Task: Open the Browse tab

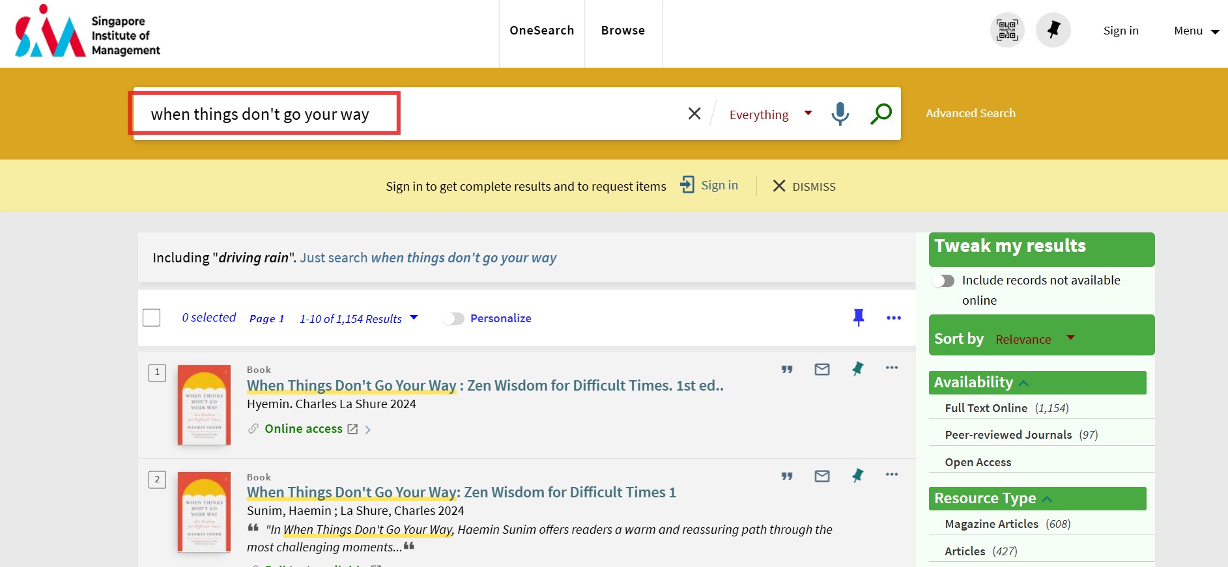Action: (x=623, y=31)
